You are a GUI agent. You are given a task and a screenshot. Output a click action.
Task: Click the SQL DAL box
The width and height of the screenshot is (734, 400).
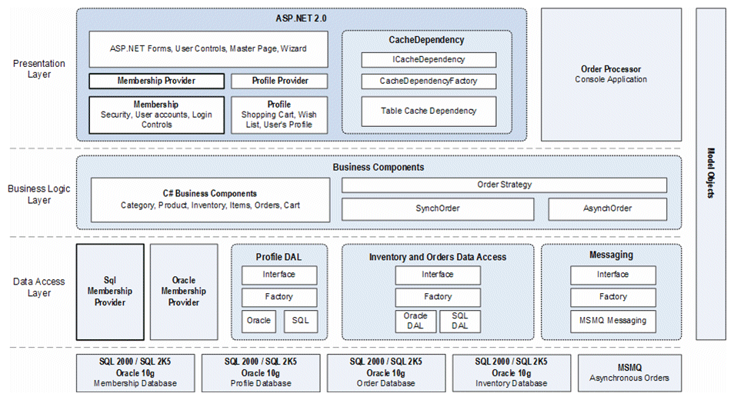pos(459,322)
